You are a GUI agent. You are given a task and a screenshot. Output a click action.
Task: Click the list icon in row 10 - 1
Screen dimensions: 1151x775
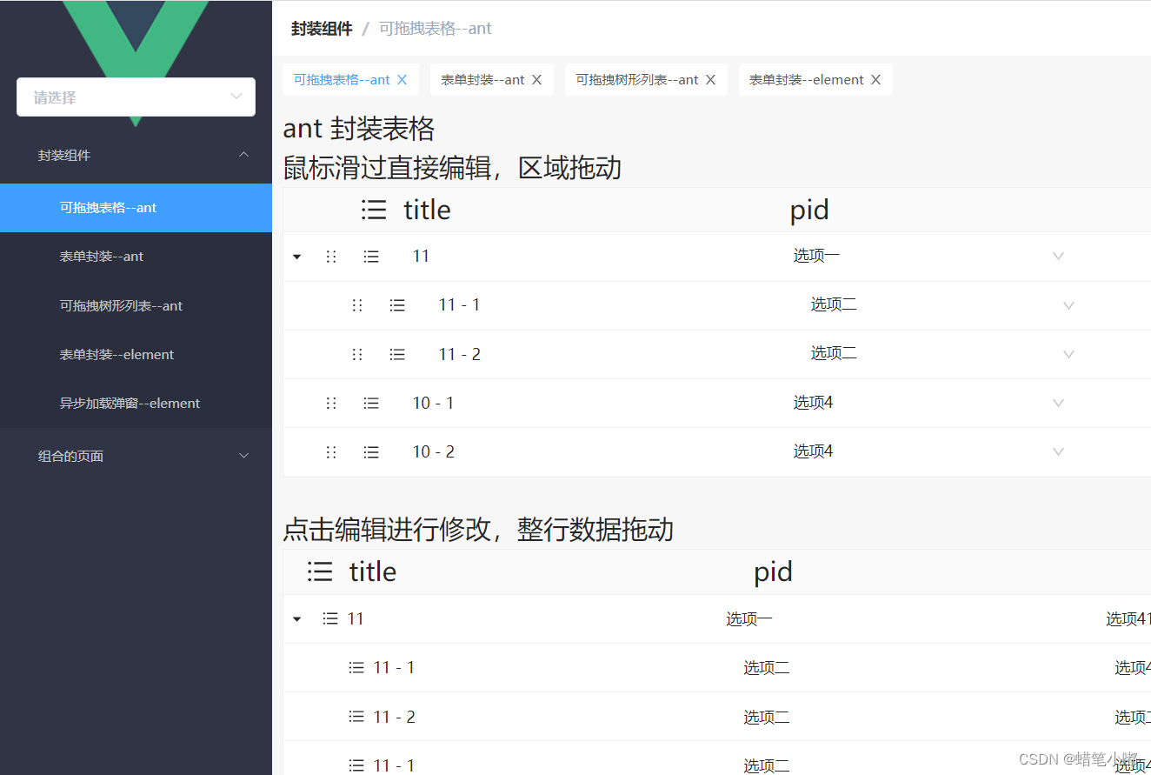point(371,403)
